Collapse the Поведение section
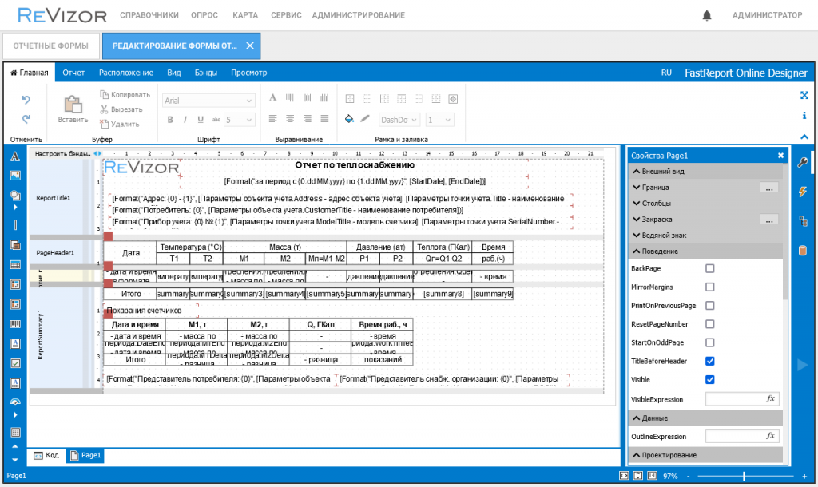Image resolution: width=818 pixels, height=487 pixels. (705, 251)
